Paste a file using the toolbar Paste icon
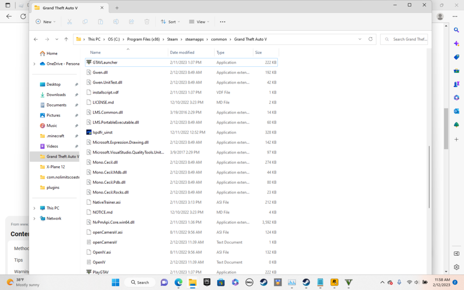 [100, 21]
